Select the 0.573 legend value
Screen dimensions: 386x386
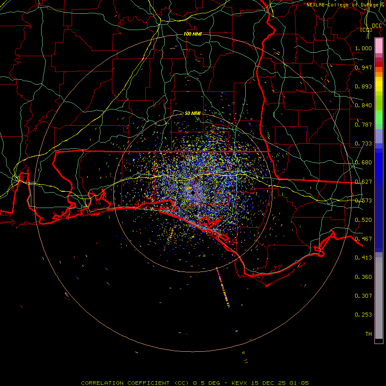click(363, 201)
